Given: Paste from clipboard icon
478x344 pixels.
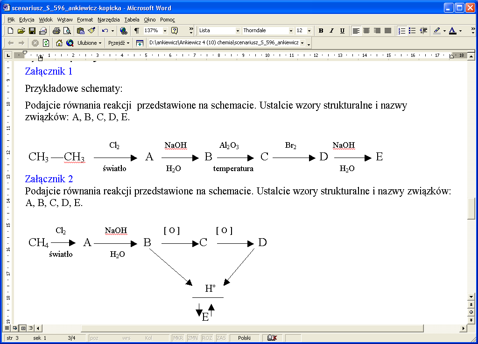Looking at the screenshot, I should pyautogui.click(x=80, y=30).
